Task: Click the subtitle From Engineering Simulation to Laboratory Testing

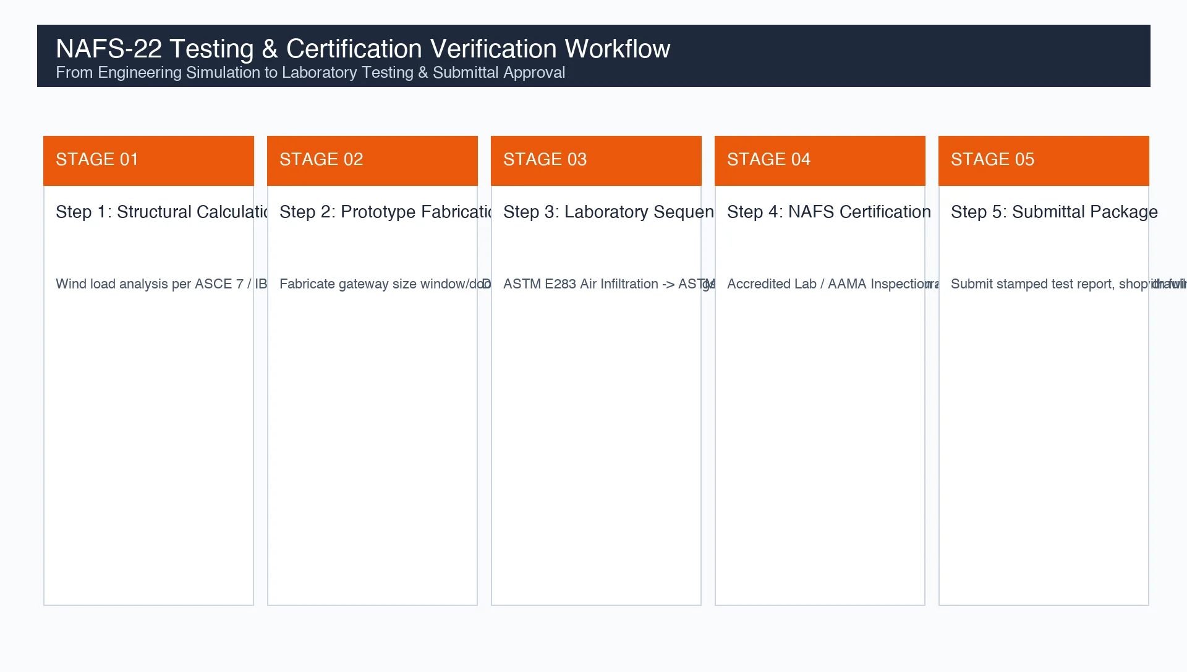Action: [310, 73]
